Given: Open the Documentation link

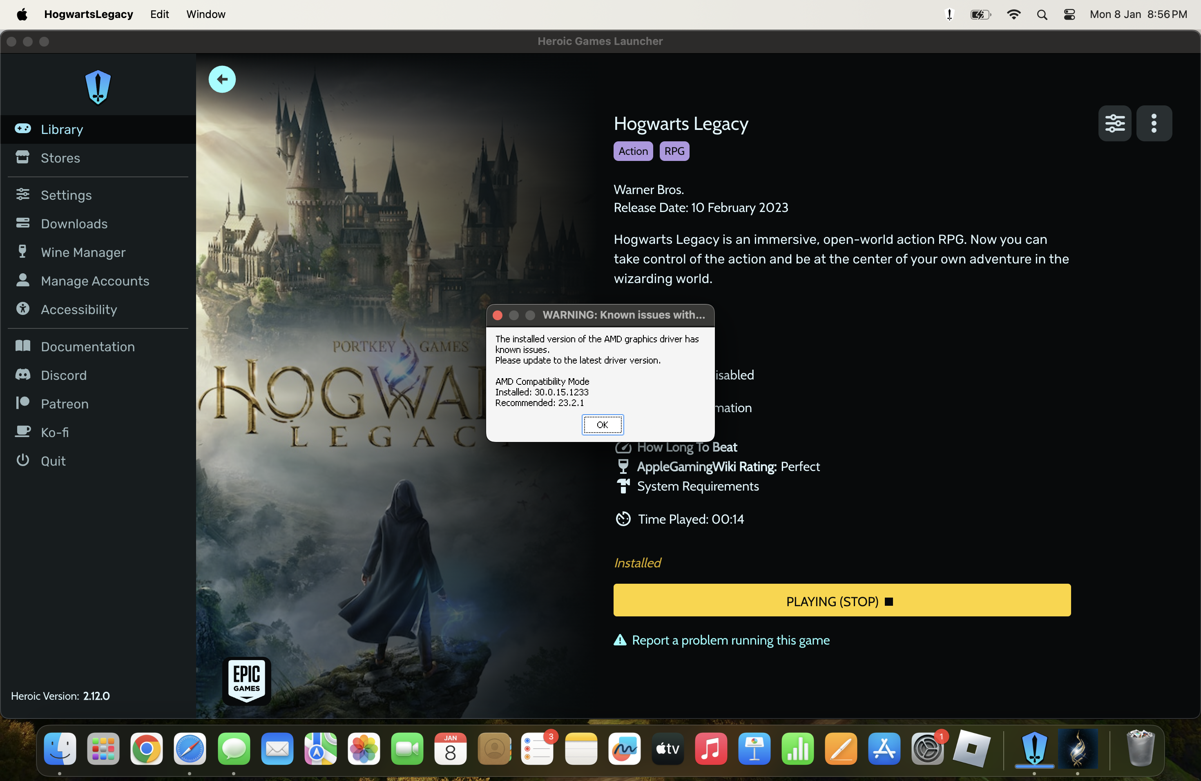Looking at the screenshot, I should 98,347.
